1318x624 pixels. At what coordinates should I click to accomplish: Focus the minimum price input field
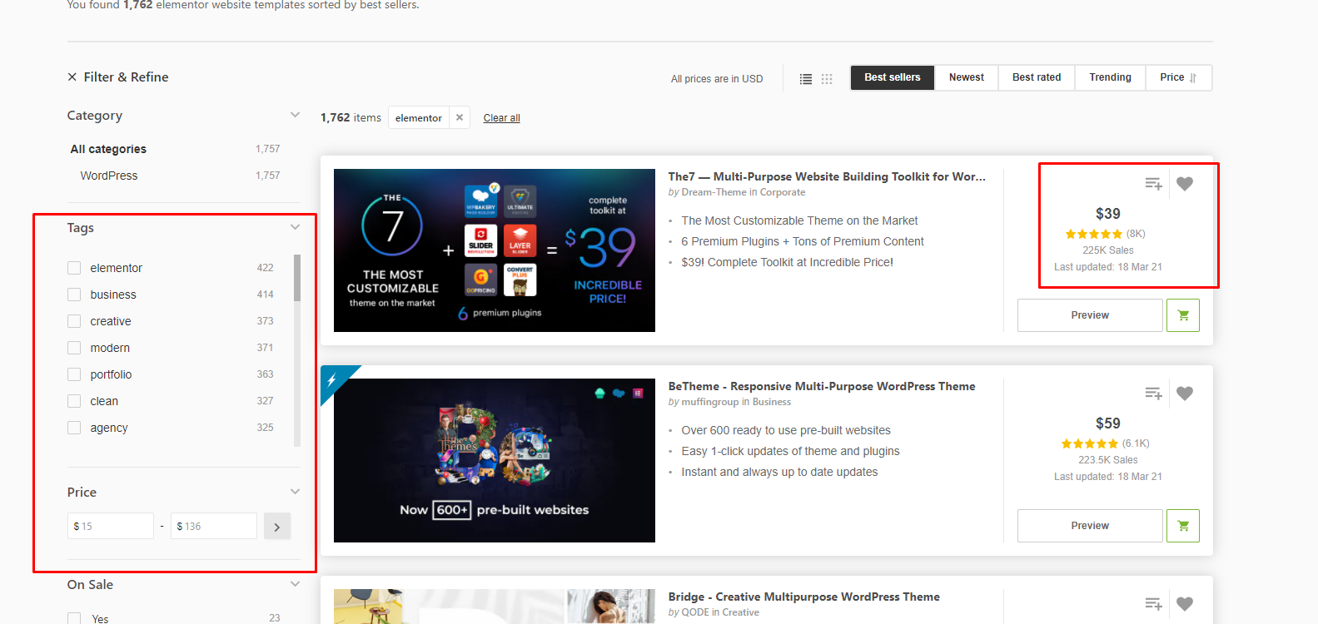[x=111, y=527]
